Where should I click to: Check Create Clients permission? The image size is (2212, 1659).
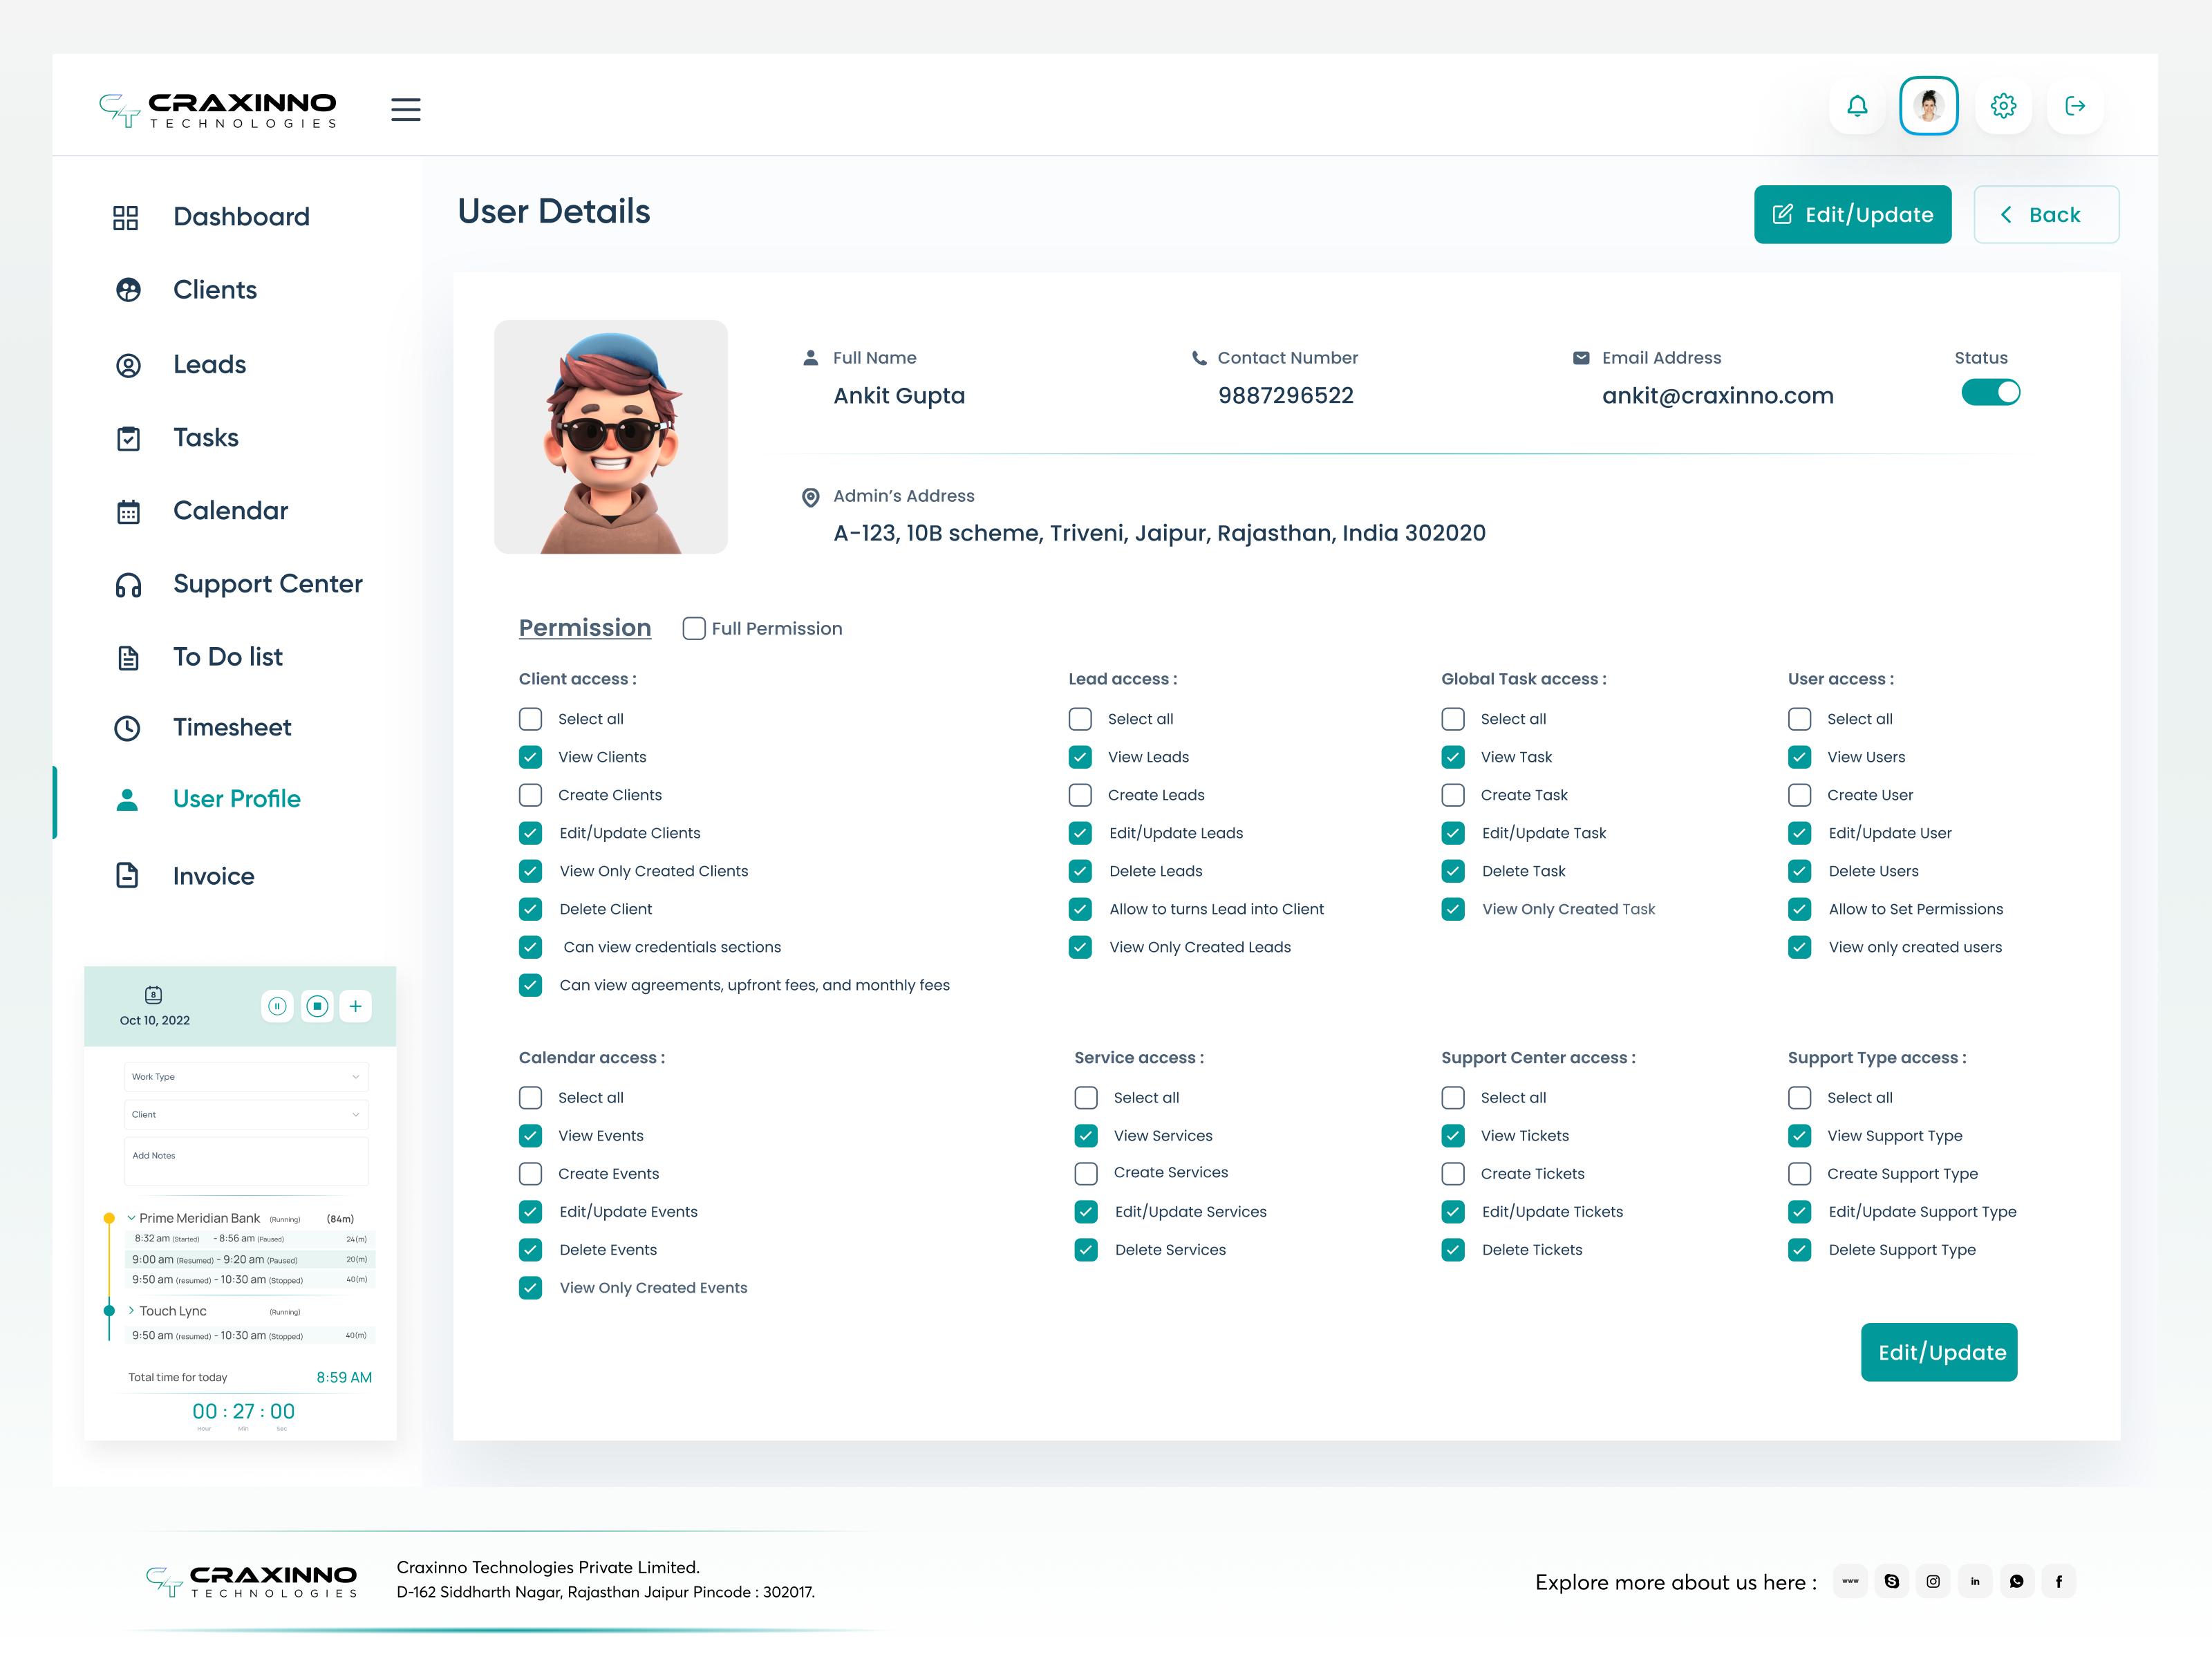tap(530, 795)
